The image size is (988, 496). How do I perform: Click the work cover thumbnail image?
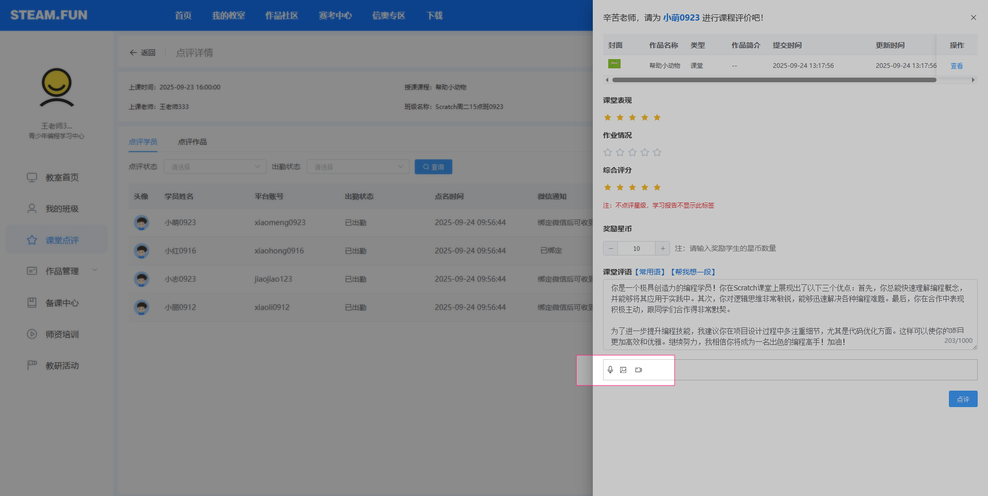(x=614, y=64)
